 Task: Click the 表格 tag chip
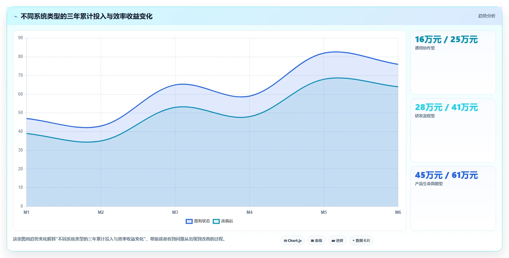tap(316, 241)
